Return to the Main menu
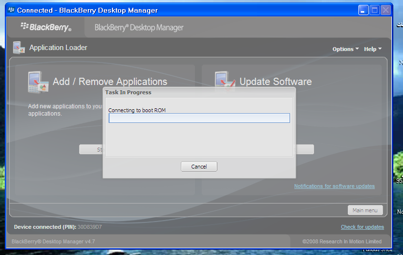Viewport: 403px width, 255px height. point(365,210)
